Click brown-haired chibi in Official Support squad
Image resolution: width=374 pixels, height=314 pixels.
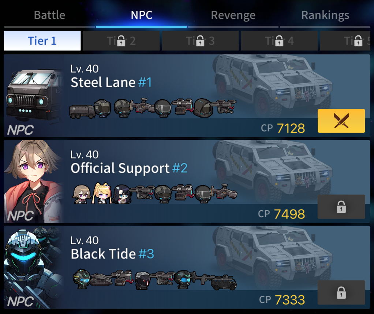(x=82, y=194)
